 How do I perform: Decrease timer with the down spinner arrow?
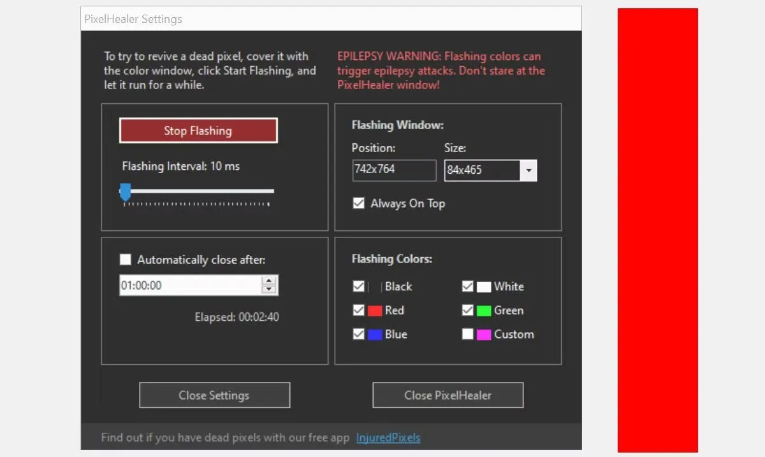click(270, 290)
